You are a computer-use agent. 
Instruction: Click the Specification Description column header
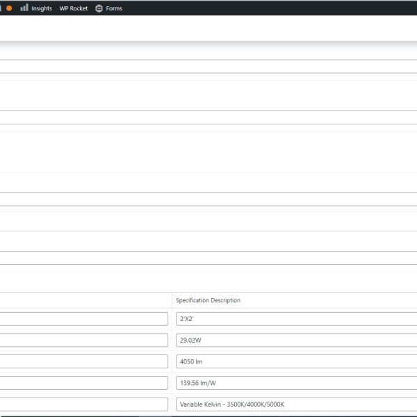tap(208, 300)
